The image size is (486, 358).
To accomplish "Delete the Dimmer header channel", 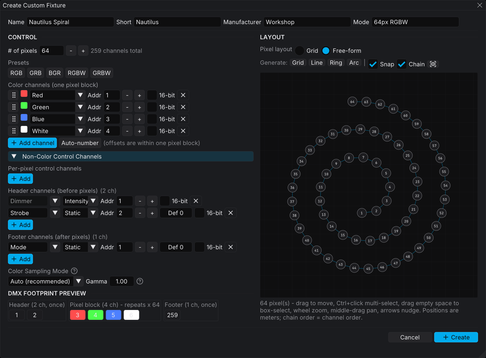I will click(196, 201).
